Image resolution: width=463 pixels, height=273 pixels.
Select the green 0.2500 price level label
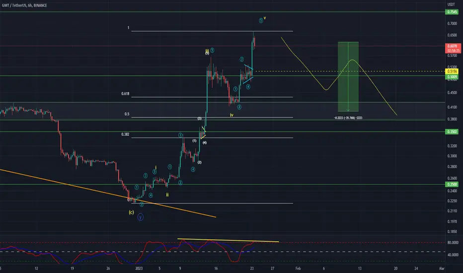coord(452,185)
